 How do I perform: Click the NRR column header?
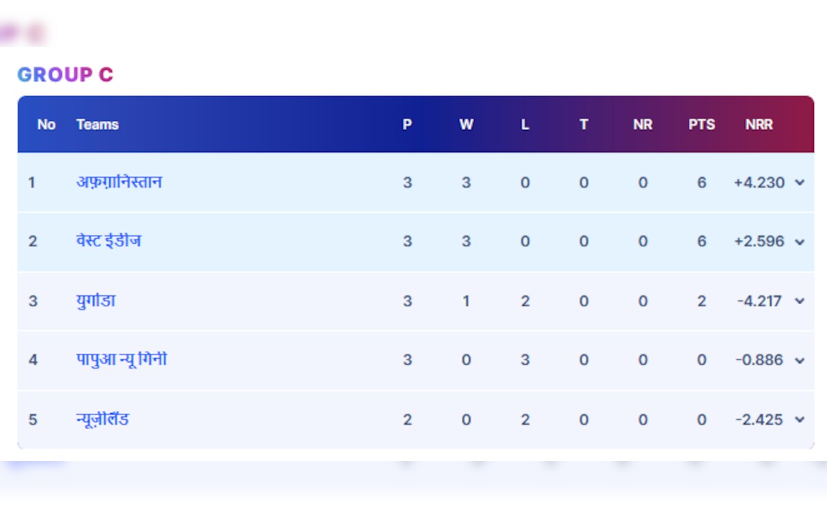click(x=759, y=125)
